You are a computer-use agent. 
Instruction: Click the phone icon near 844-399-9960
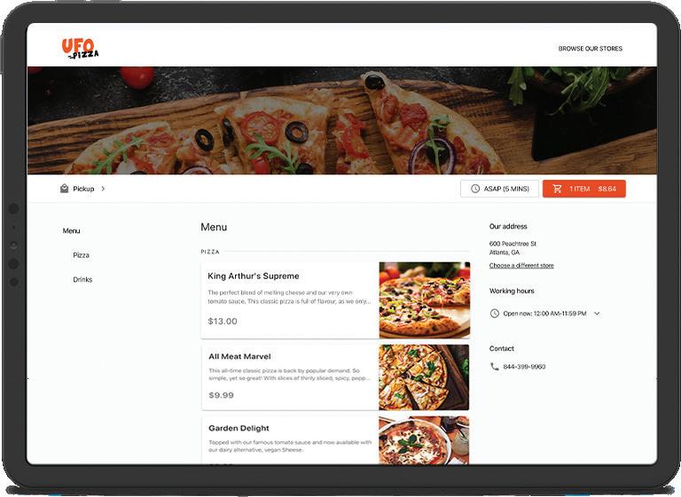494,367
